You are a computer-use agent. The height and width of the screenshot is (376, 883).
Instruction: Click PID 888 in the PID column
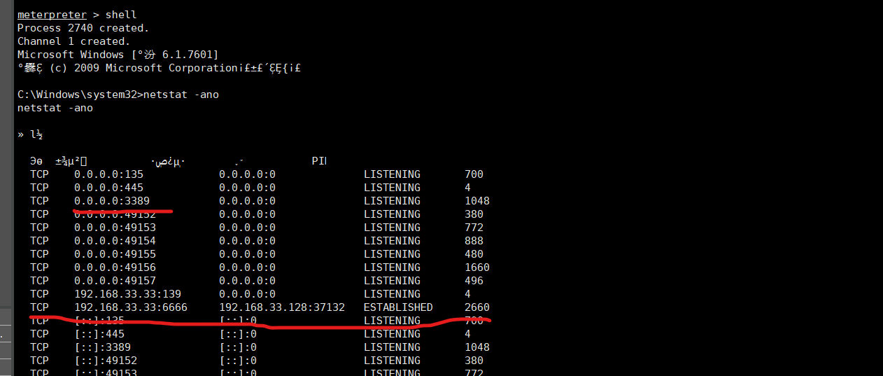(474, 241)
